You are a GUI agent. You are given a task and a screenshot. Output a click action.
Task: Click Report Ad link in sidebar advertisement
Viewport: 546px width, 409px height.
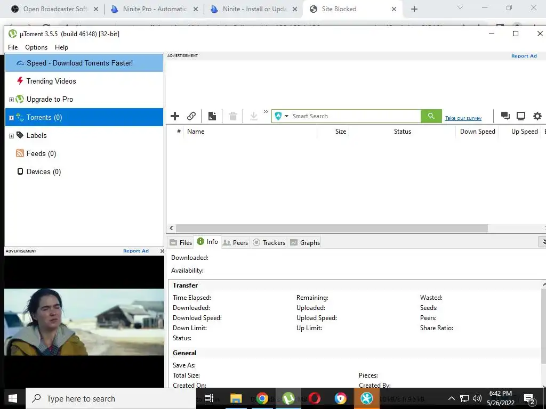pos(136,251)
